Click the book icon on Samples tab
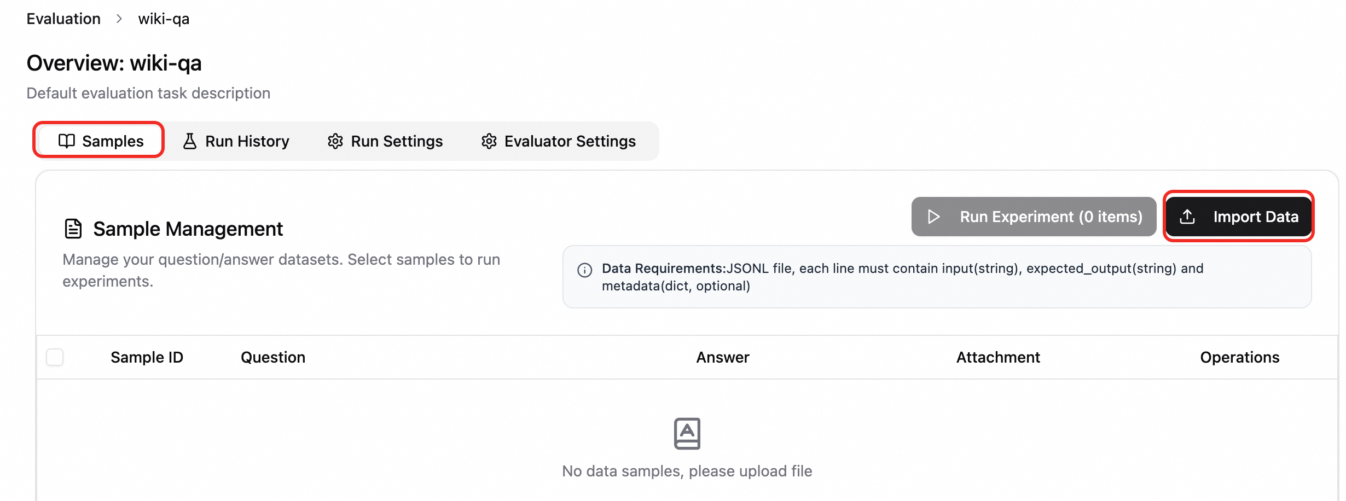 coord(66,141)
